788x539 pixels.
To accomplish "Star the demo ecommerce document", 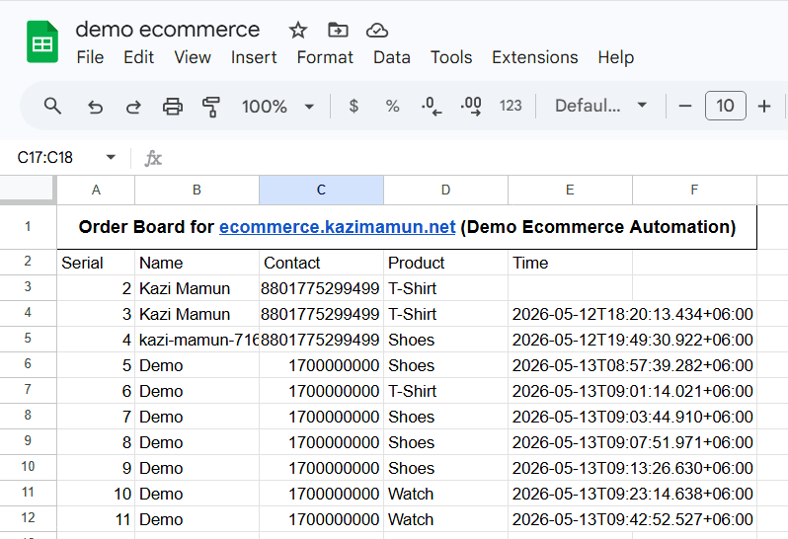I will [x=297, y=31].
